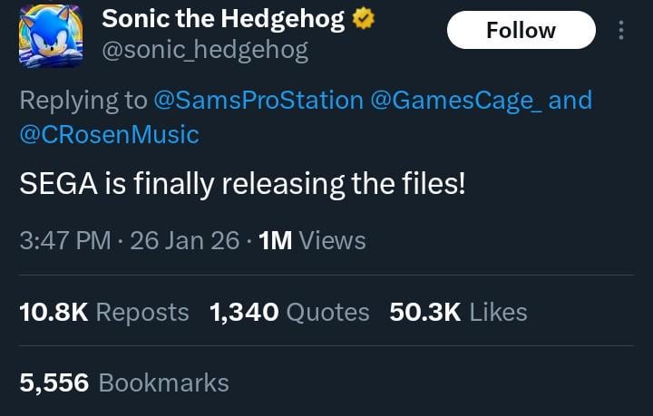Click the 5,556 Bookmarks count
Image resolution: width=653 pixels, height=416 pixels.
[x=124, y=383]
